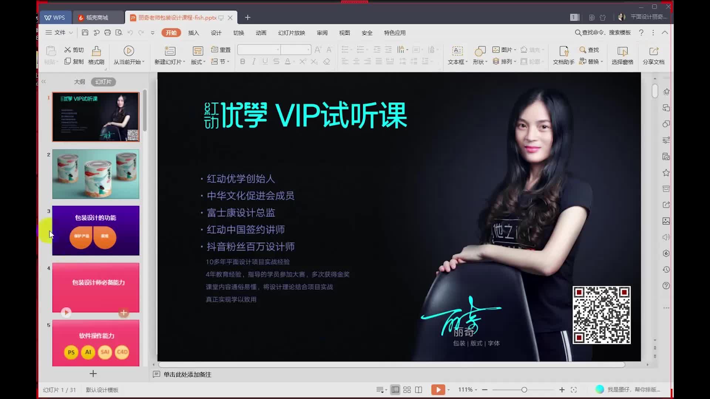Open the Animation ribbon tab
The image size is (710, 399).
click(x=261, y=33)
